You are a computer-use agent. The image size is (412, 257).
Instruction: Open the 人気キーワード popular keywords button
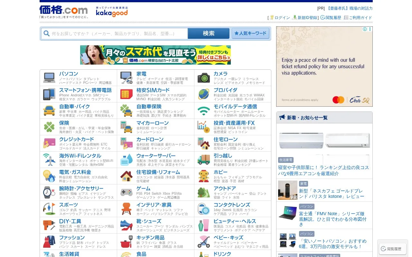(x=250, y=33)
